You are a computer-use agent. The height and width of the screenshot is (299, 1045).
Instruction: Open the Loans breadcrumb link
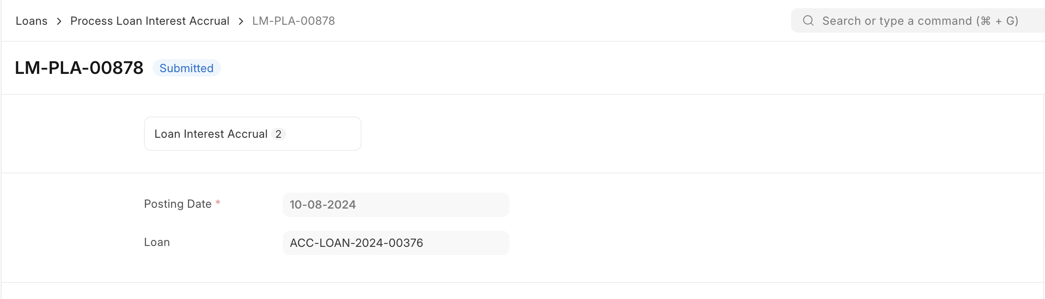point(31,21)
